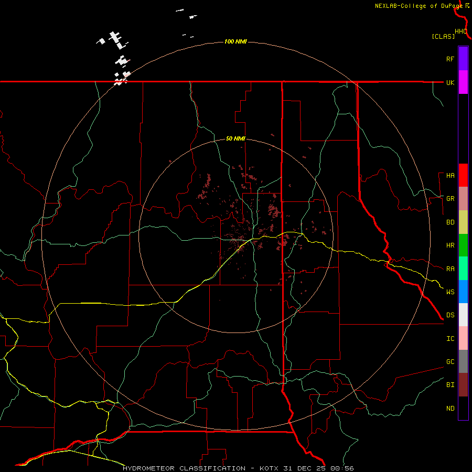Click the GR legend label
The image size is (472, 472).
[450, 199]
